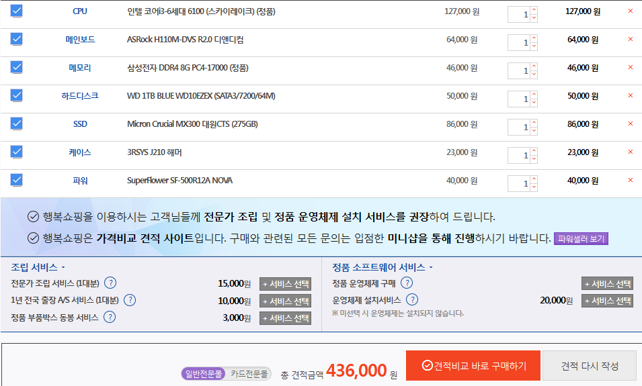The width and height of the screenshot is (642, 386).
Task: Show info for 정품 부품박스 동봉 서비스
Action: [108, 318]
